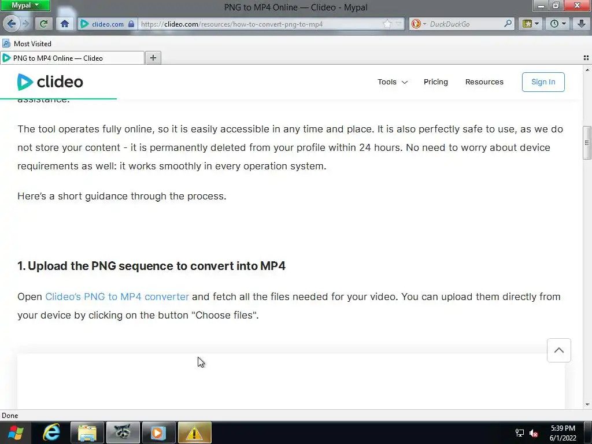Click the padlock security icon
Image resolution: width=592 pixels, height=444 pixels.
click(131, 24)
